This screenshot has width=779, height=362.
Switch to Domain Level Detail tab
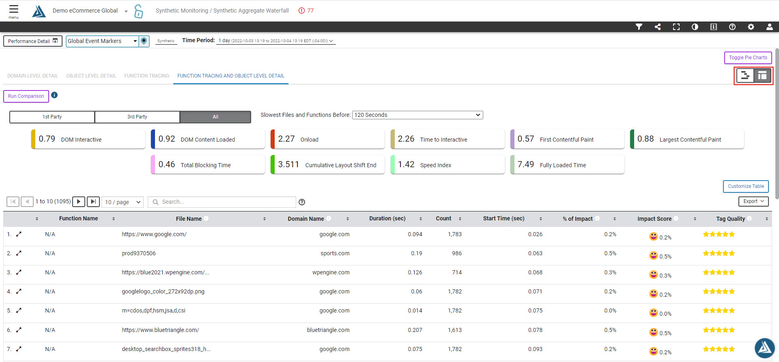[x=33, y=76]
